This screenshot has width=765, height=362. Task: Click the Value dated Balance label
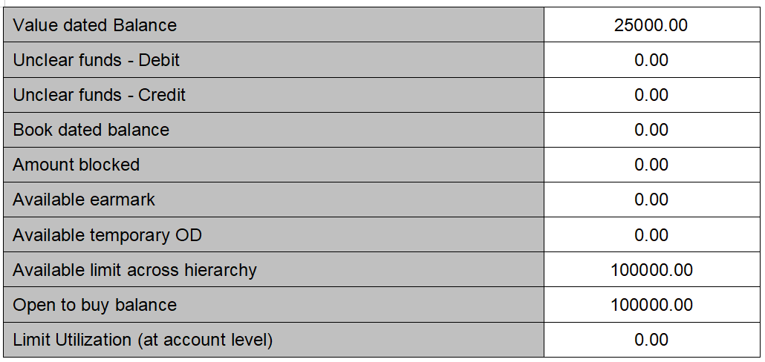94,25
